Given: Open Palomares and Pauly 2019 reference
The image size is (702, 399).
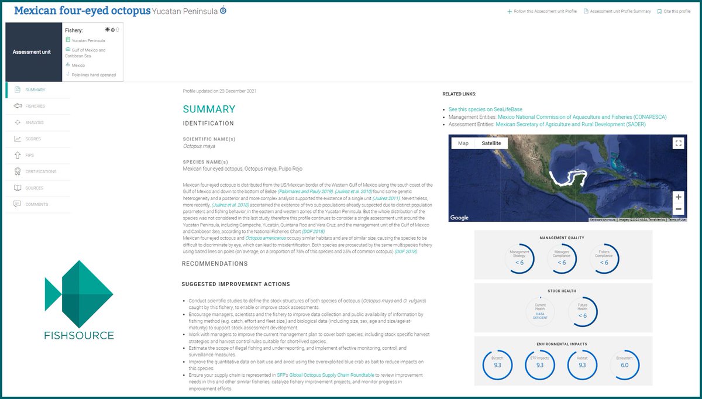Looking at the screenshot, I should [307, 191].
